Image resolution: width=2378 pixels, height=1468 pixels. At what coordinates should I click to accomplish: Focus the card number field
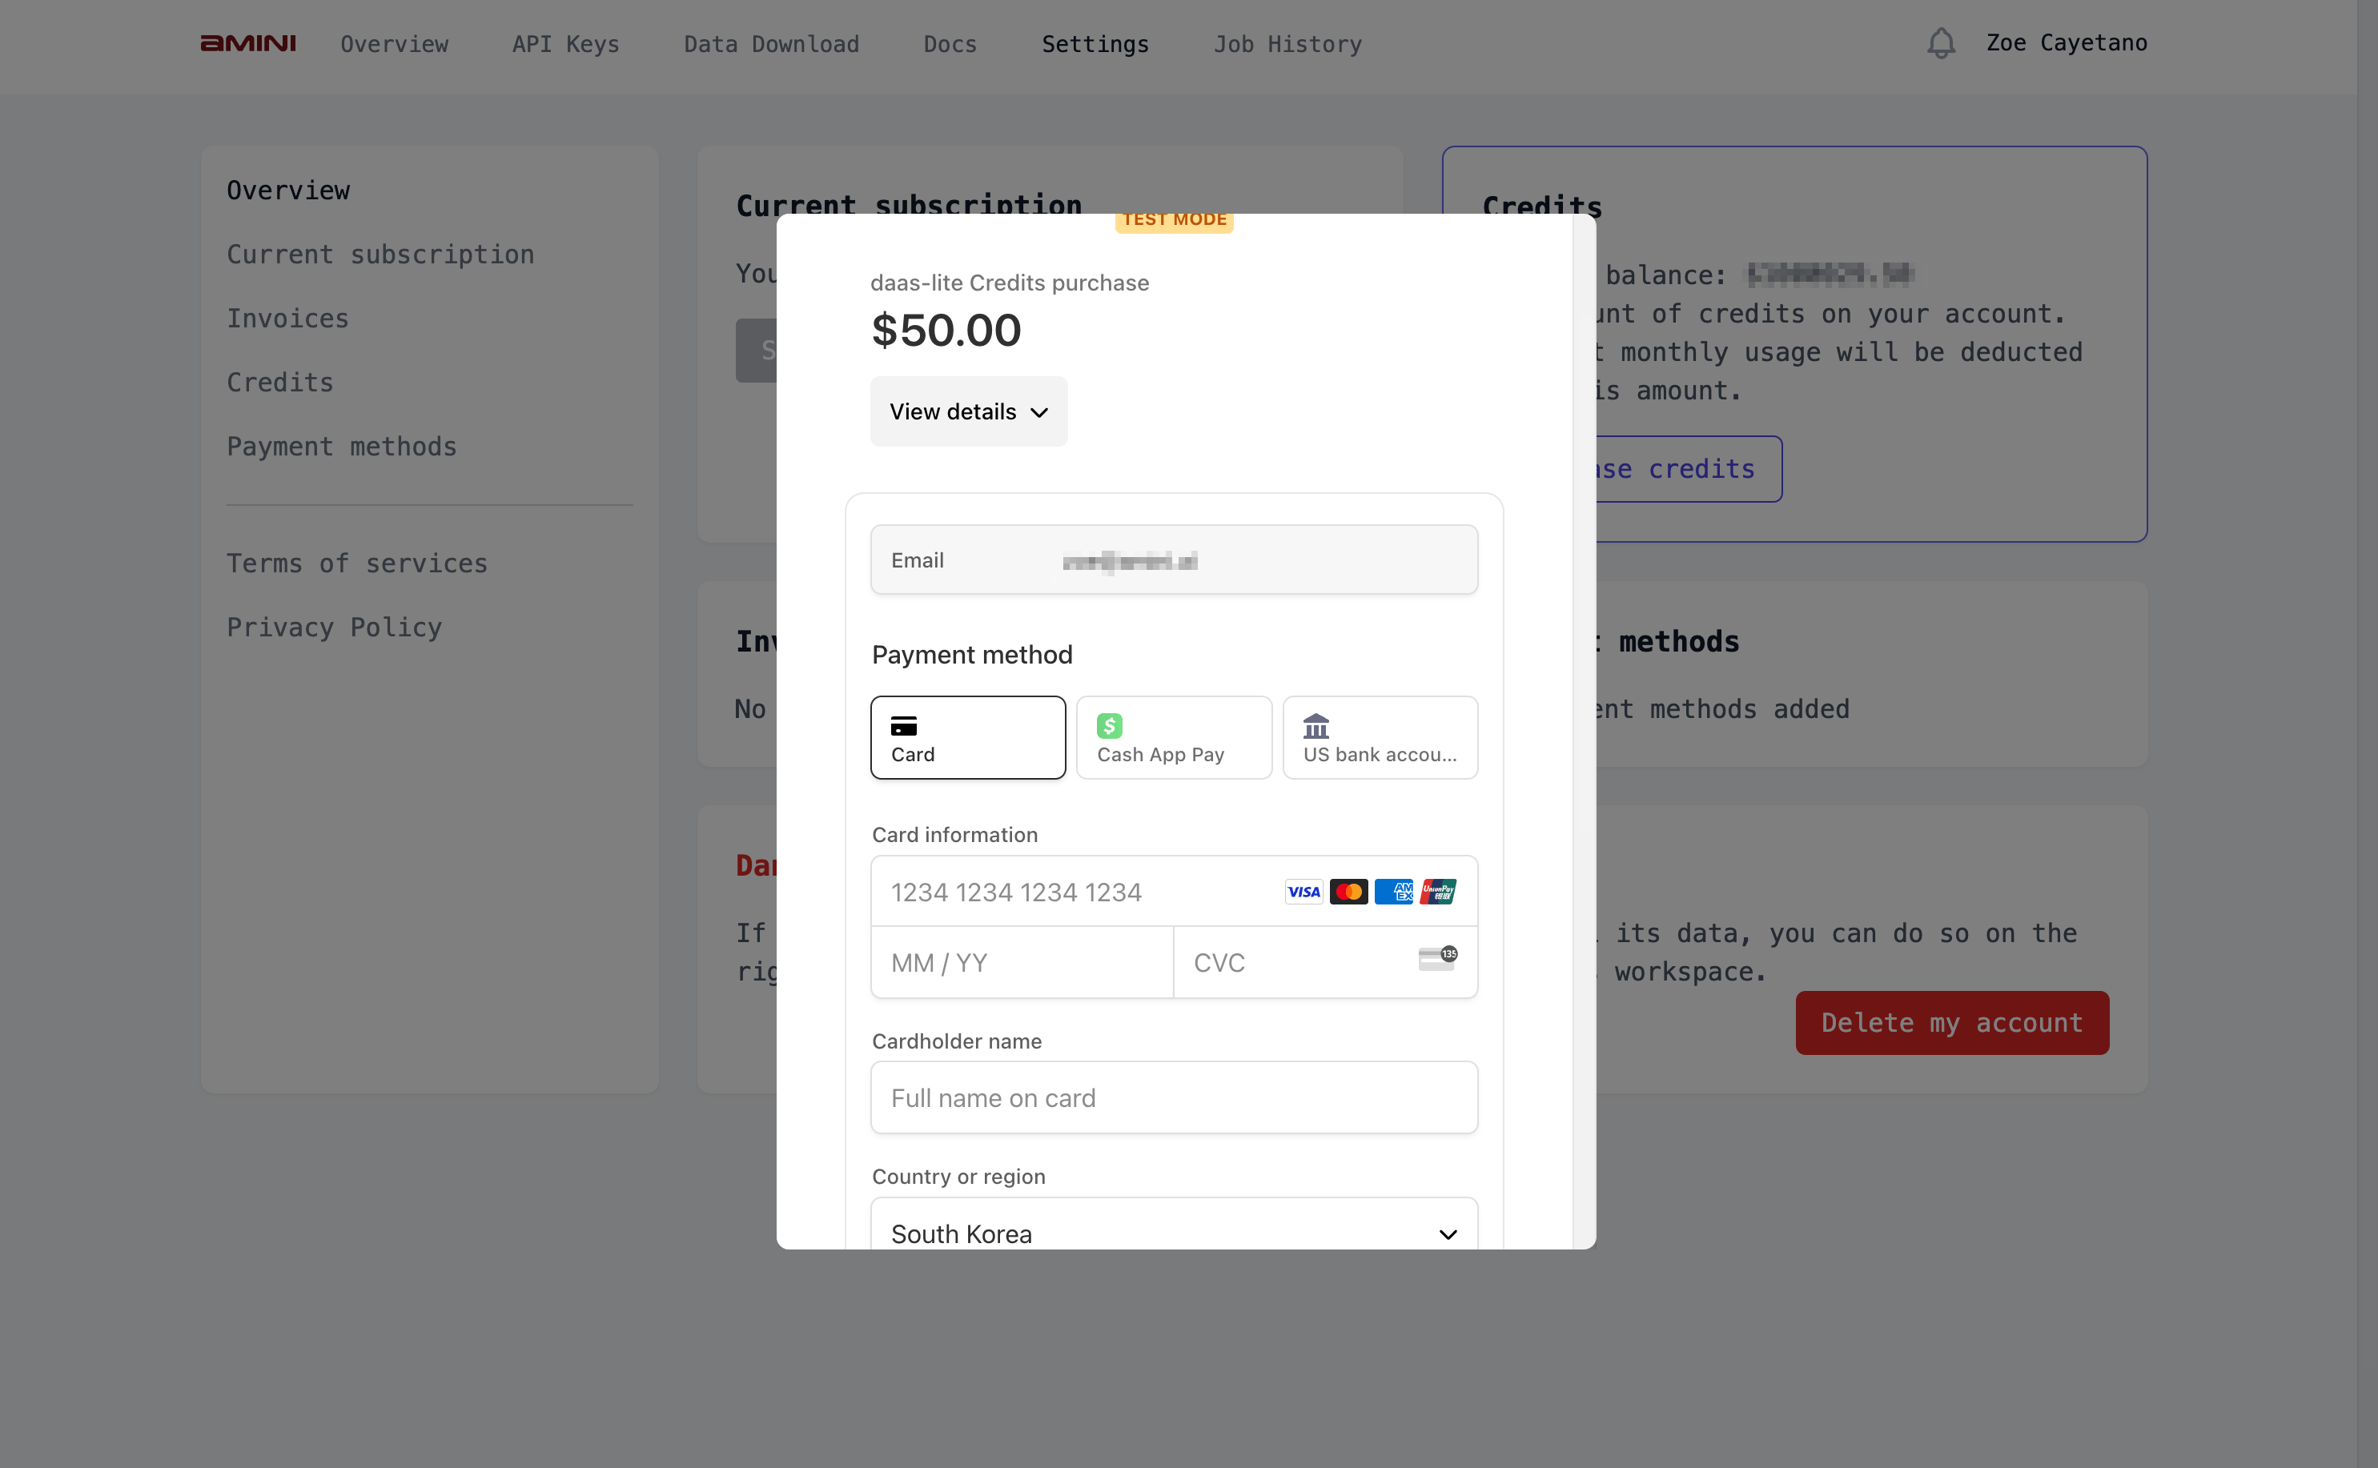(x=1174, y=892)
